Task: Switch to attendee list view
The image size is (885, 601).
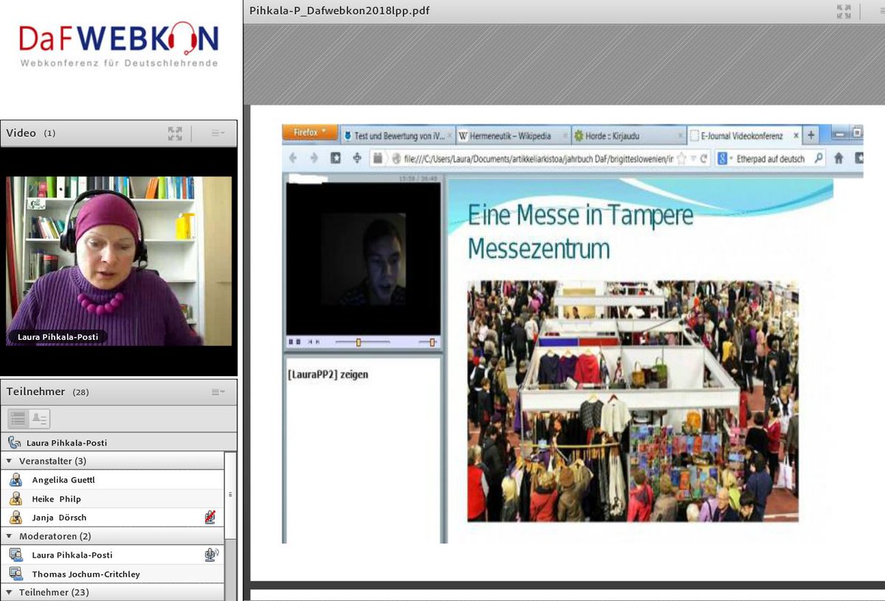Action: [18, 419]
